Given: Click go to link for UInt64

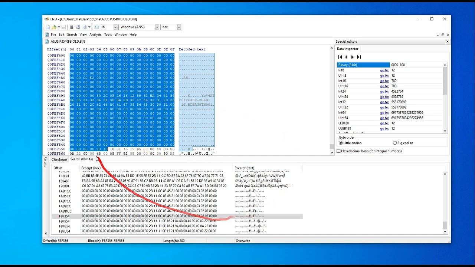Looking at the screenshot, I should [384, 118].
